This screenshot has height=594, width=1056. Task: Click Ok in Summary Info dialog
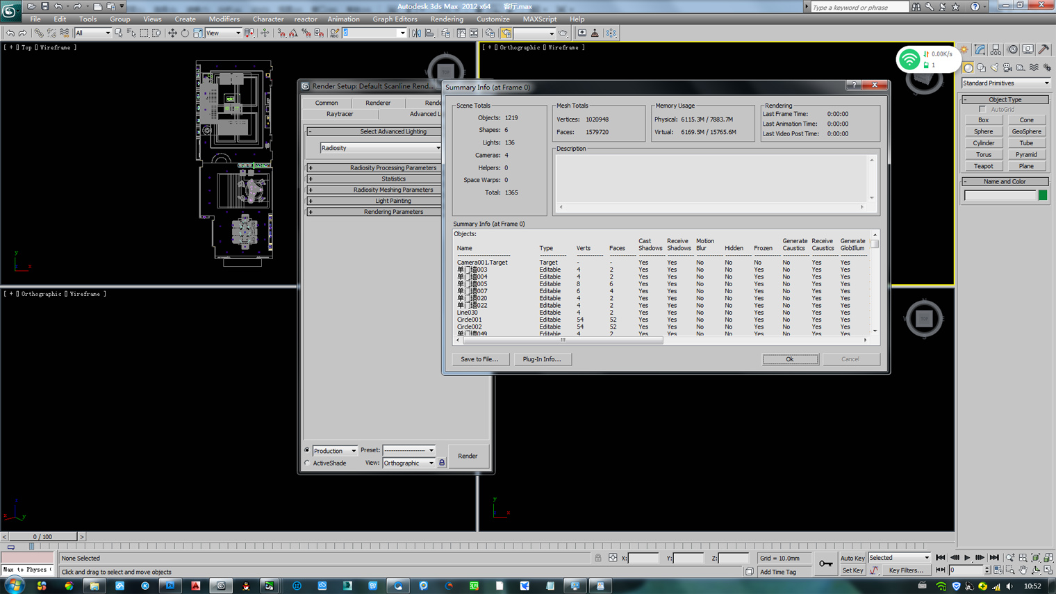pos(790,359)
